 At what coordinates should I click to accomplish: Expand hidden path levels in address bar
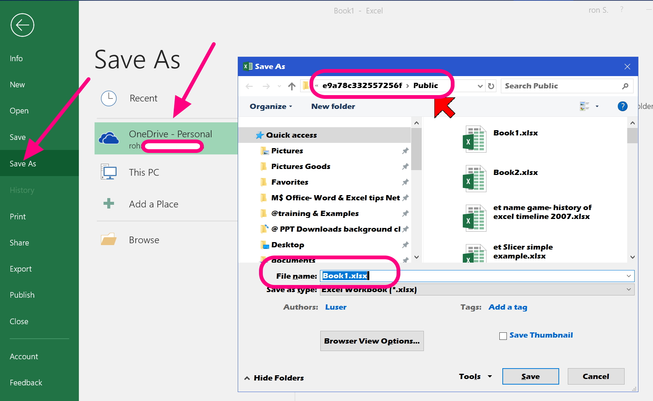tap(317, 86)
